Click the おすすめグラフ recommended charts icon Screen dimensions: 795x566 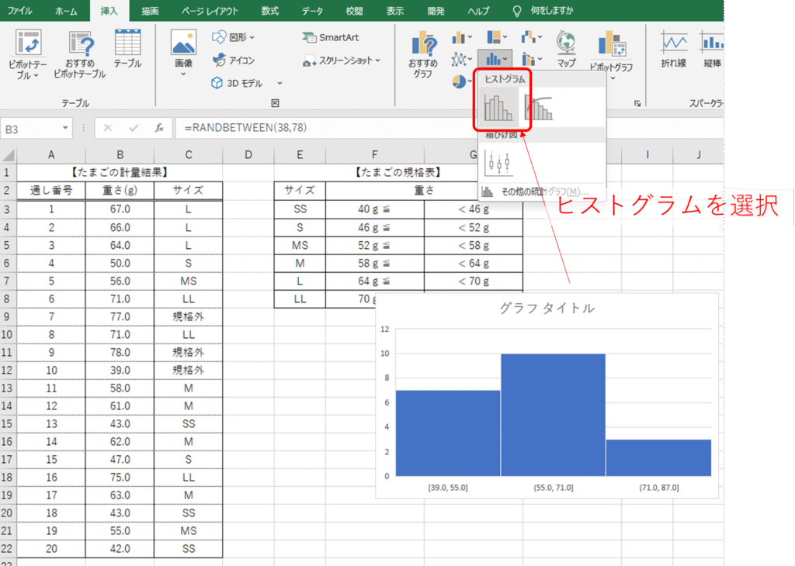[x=423, y=54]
